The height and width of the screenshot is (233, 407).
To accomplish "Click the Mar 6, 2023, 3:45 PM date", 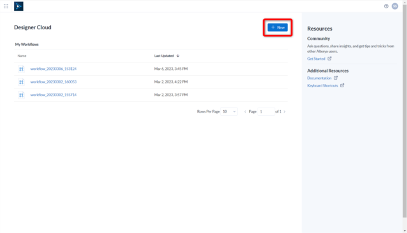I will click(171, 69).
